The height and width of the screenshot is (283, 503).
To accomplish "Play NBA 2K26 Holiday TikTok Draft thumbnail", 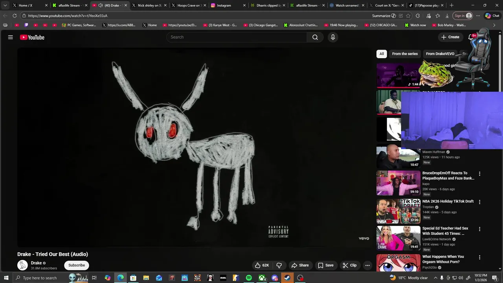I will click(398, 211).
